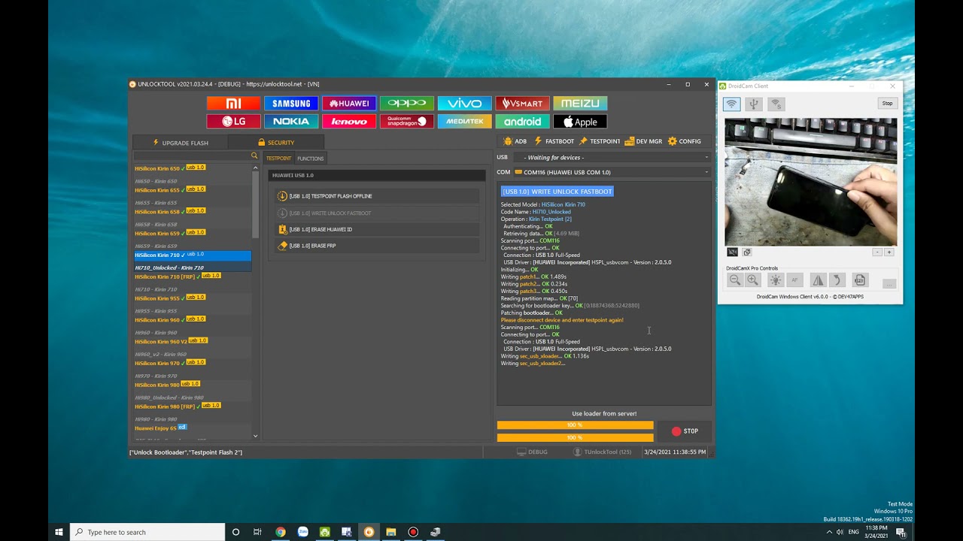Image resolution: width=963 pixels, height=541 pixels.
Task: Open the Functions sub-tab
Action: pos(310,159)
